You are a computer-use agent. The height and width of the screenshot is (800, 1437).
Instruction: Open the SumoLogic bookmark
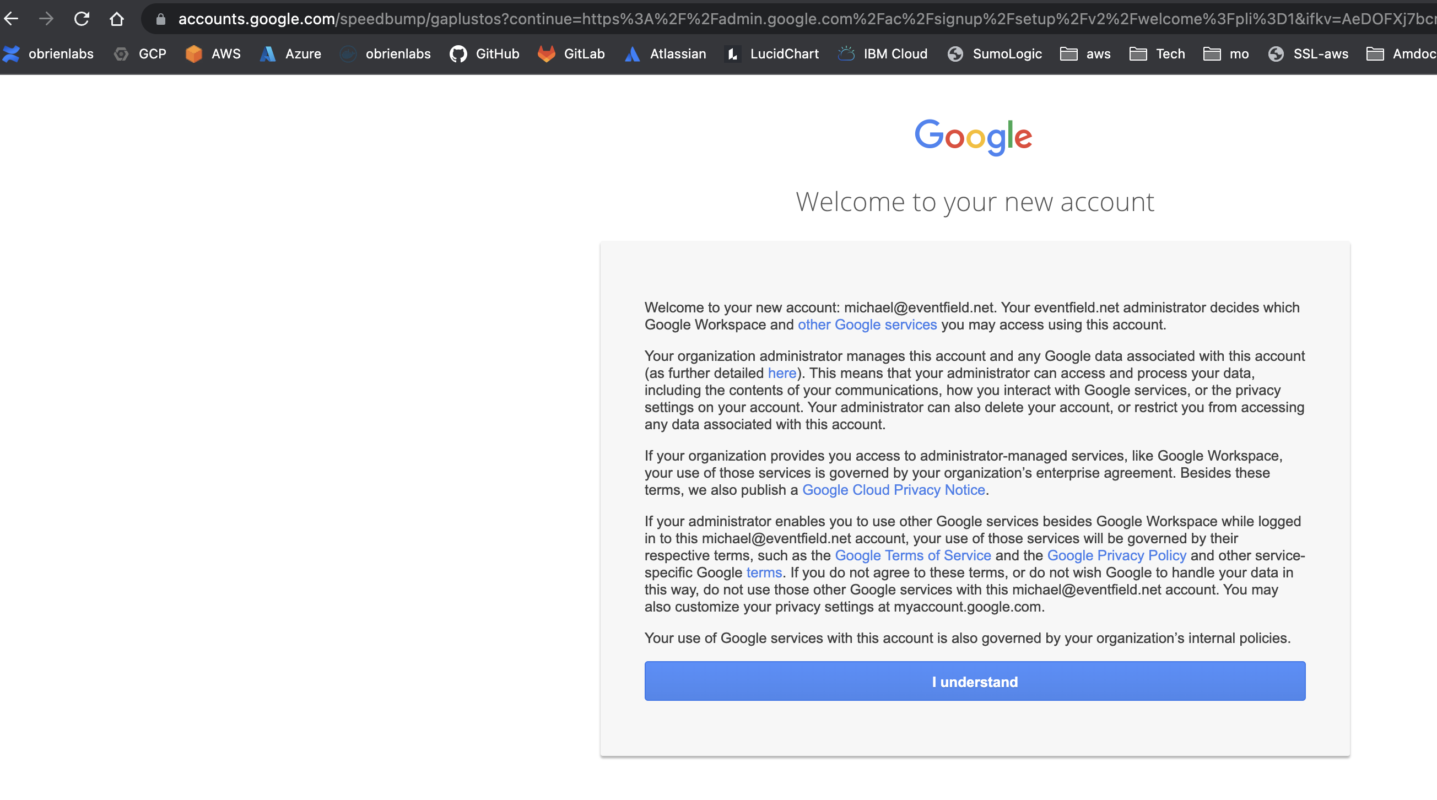click(x=994, y=53)
